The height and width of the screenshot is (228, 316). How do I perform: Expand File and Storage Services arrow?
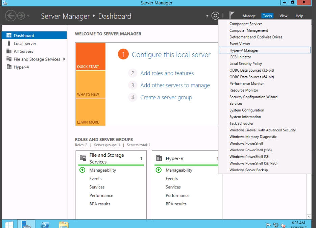64,59
